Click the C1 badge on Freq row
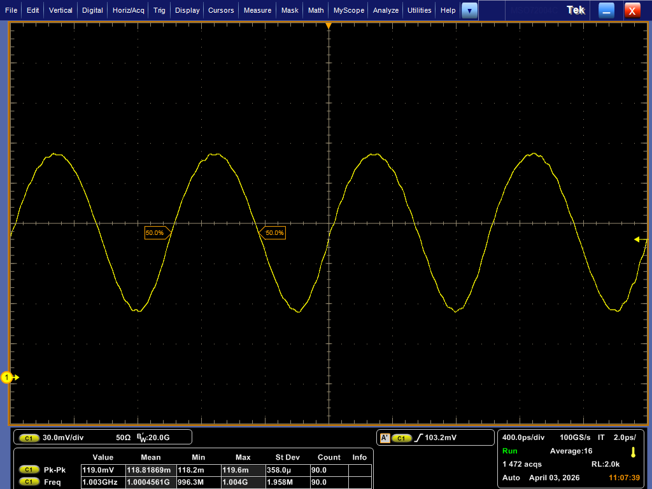652x489 pixels. point(29,482)
